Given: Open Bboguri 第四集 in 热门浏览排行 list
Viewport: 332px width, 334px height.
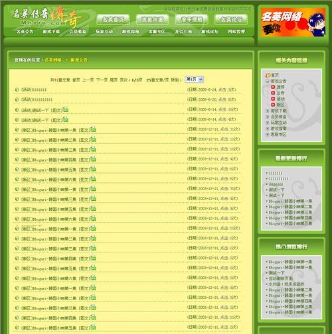Looking at the screenshot, I should tap(290, 301).
